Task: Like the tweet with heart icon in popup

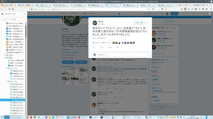Action: [x=109, y=47]
